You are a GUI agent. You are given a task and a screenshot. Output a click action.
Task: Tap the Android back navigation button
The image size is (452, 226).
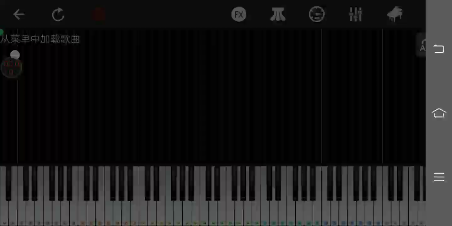point(439,49)
